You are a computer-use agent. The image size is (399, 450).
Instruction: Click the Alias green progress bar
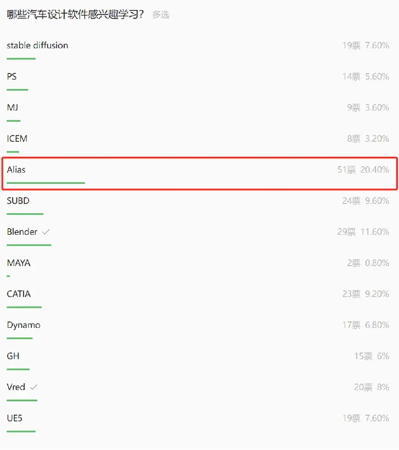[46, 183]
